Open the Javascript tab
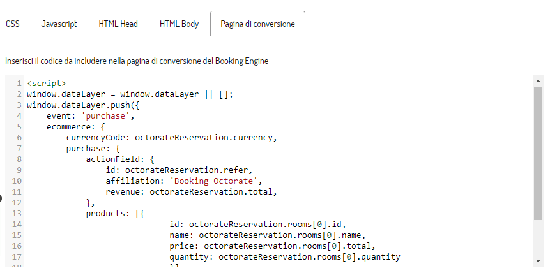 pos(59,24)
